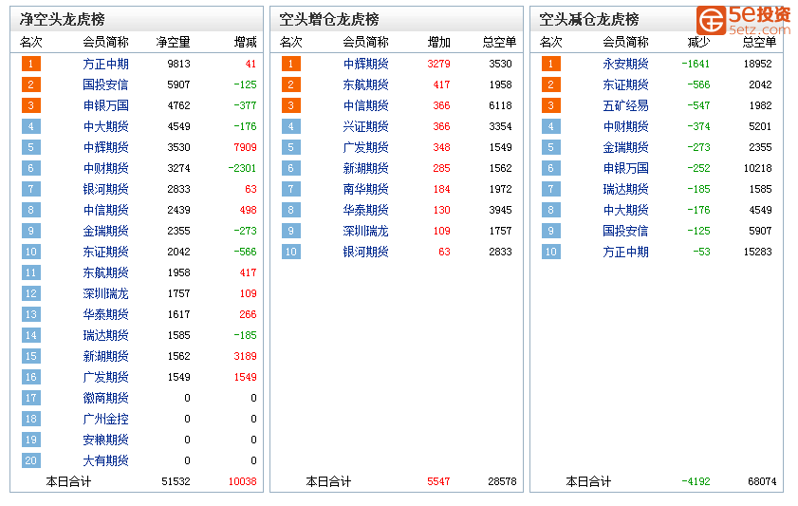Open 中辉期货 in the 净空头龙虎榜 table
798x506 pixels.
tap(106, 147)
